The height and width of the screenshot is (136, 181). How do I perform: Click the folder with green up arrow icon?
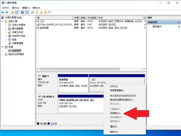tap(41, 12)
